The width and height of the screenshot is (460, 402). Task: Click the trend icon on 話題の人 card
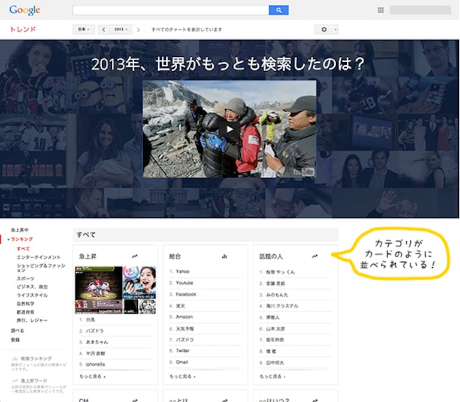coord(314,256)
